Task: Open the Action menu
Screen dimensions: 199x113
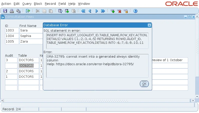Action: [6, 4]
